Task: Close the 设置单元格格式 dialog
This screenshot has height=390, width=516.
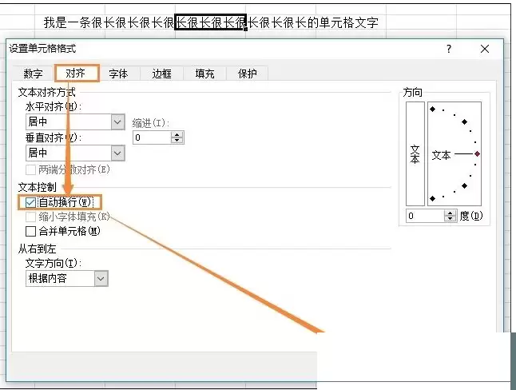Action: click(484, 49)
